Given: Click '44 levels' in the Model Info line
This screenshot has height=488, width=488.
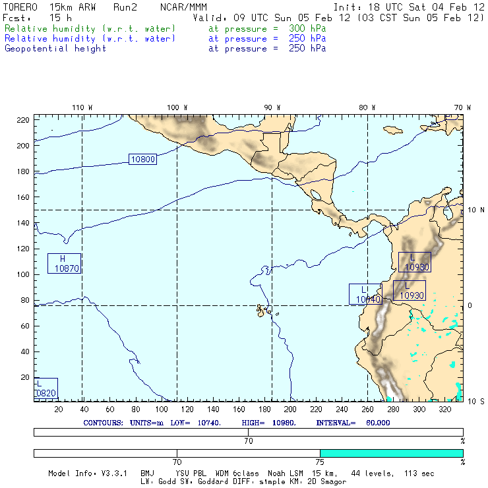Looking at the screenshot, I should [x=372, y=473].
